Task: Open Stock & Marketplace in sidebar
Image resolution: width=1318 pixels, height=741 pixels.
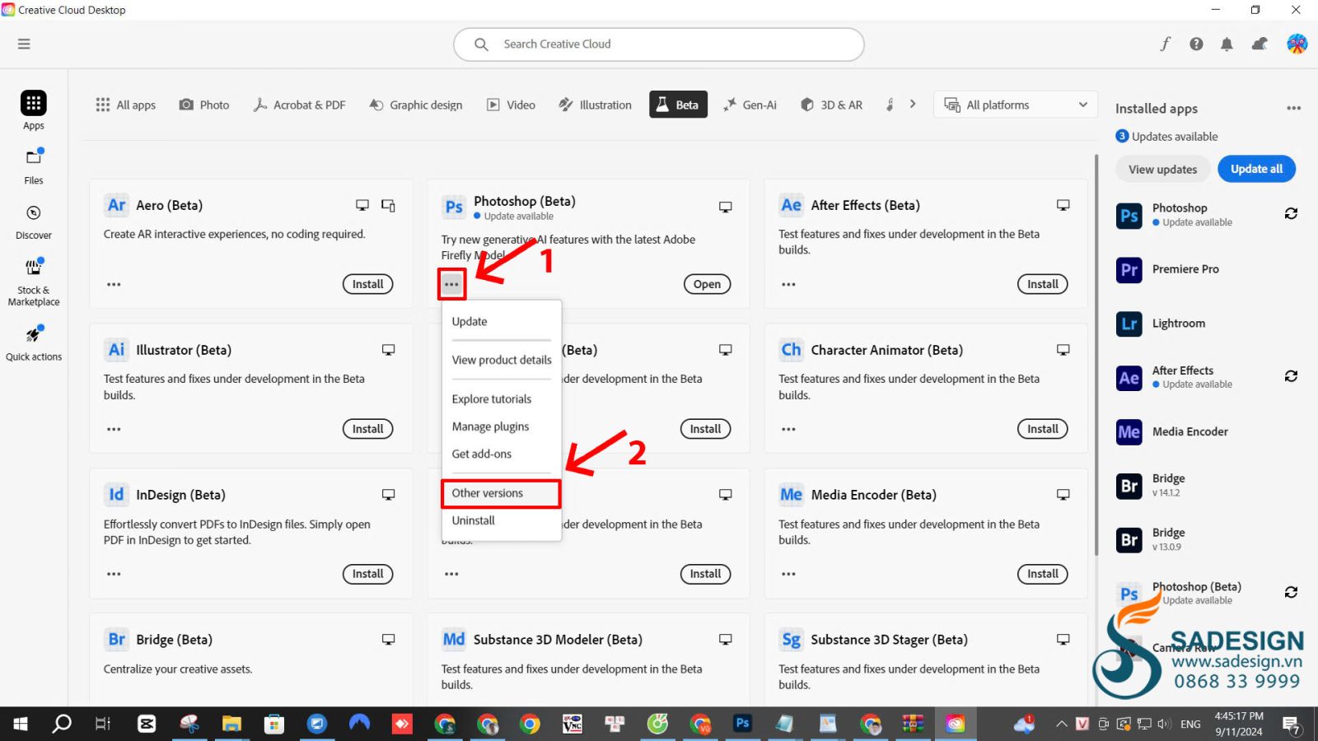Action: [34, 282]
